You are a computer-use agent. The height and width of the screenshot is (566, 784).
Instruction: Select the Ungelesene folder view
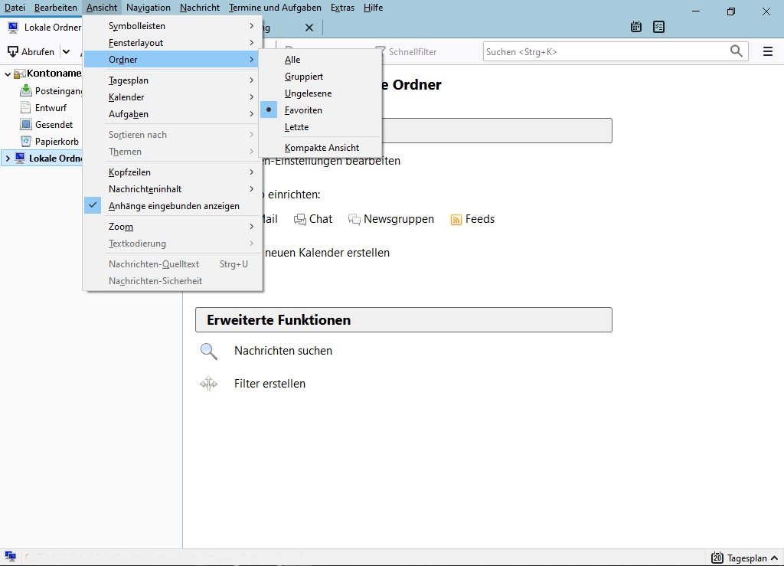[308, 93]
